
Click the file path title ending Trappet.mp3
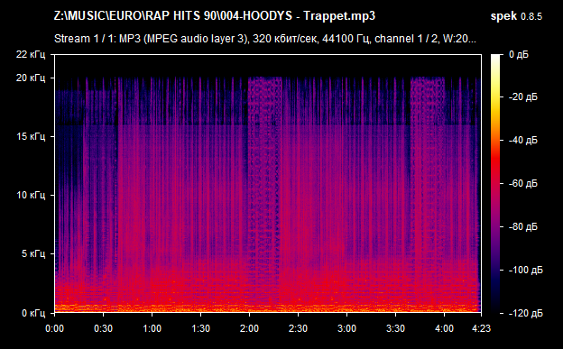[x=215, y=16]
